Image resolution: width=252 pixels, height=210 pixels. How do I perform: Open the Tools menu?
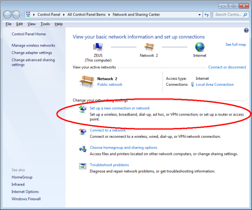pyautogui.click(x=45, y=24)
